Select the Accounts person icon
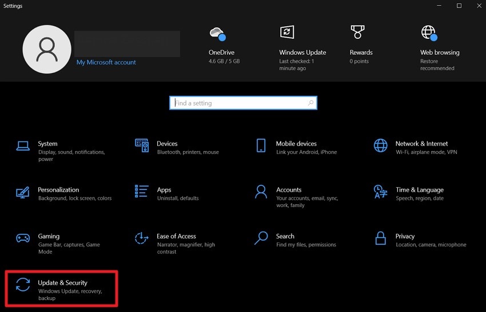Screen dimensions: 486x312 pyautogui.click(x=261, y=192)
